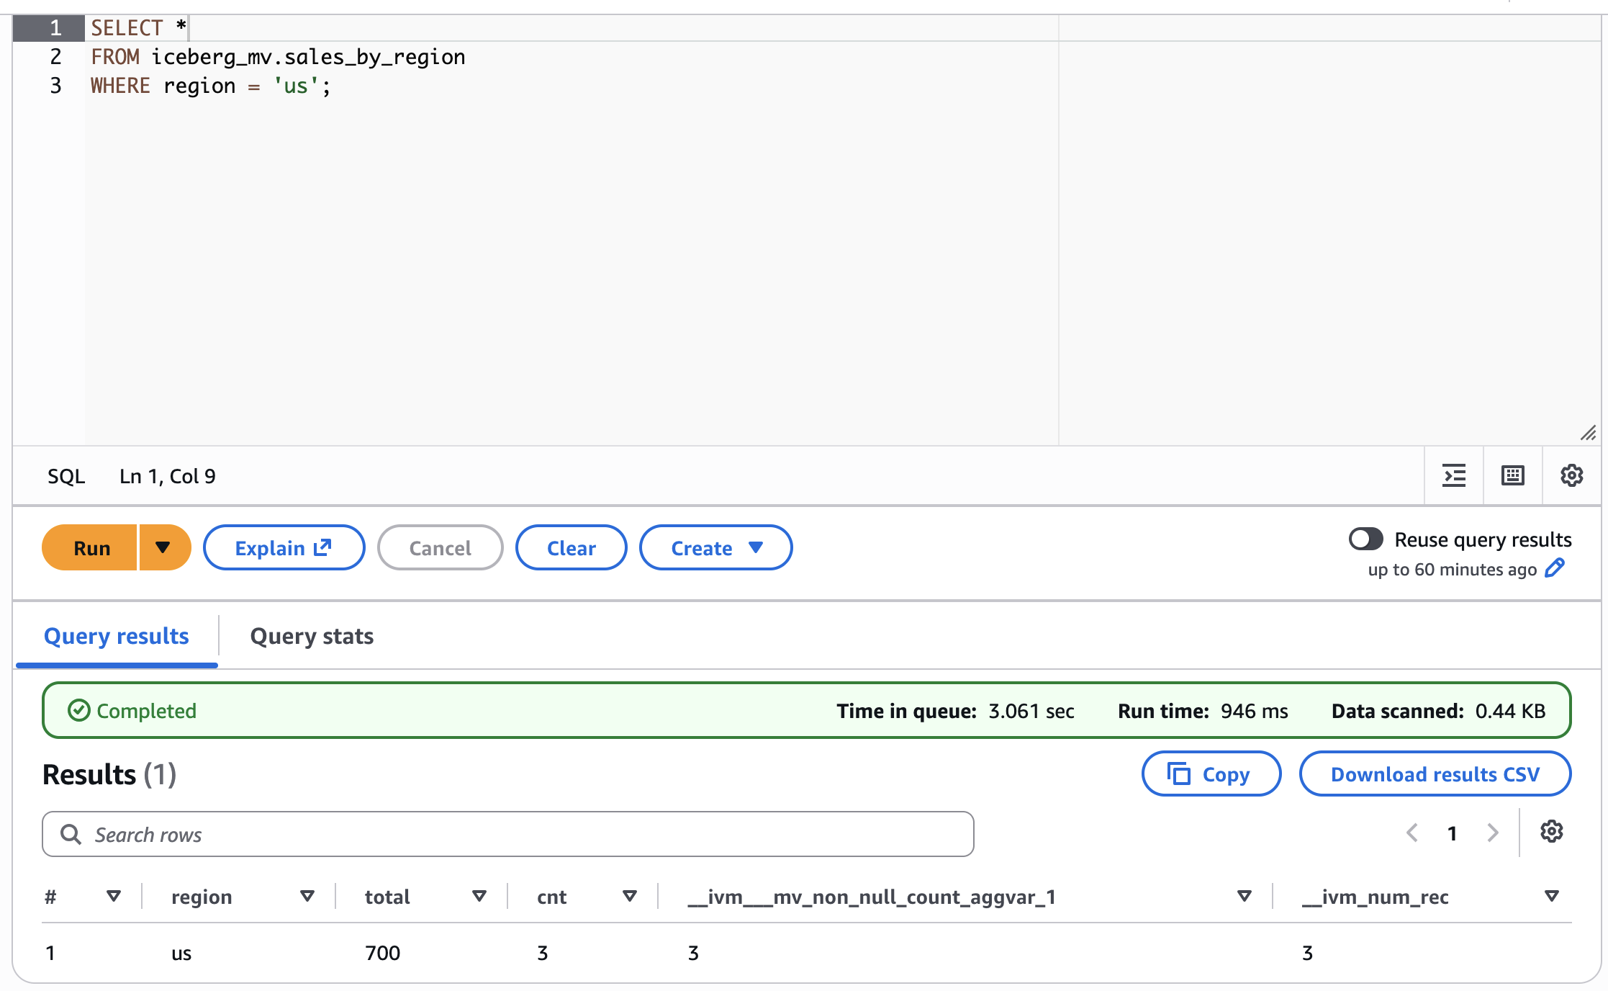Click the Data scanned 0.44 KB value
Image resolution: width=1608 pixels, height=991 pixels.
coord(1511,711)
